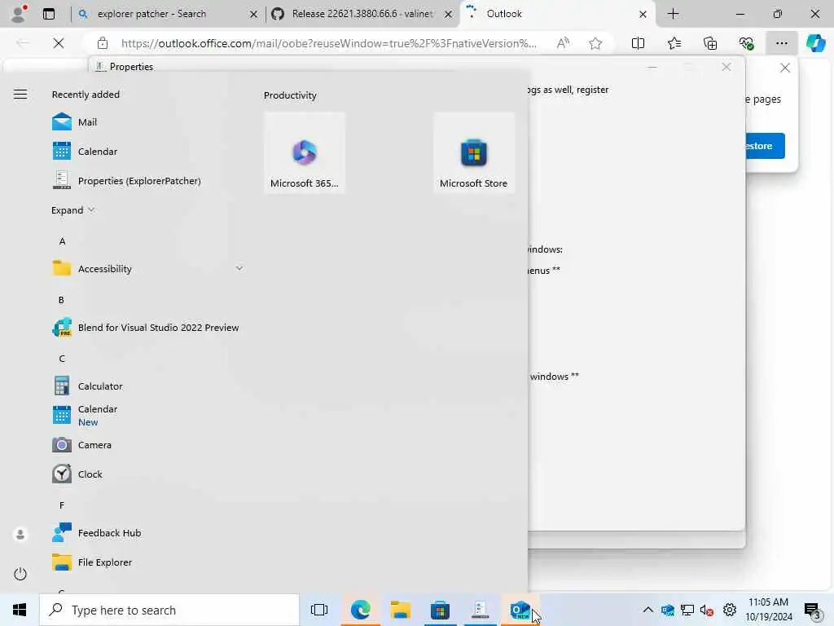Click the Windows Start button
Viewport: 834px width, 626px height.
coord(20,610)
